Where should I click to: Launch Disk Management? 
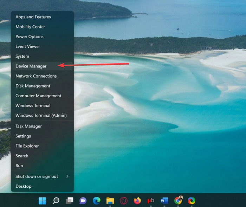pos(43,86)
